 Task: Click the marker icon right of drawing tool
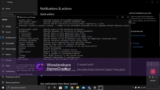click(x=156, y=77)
